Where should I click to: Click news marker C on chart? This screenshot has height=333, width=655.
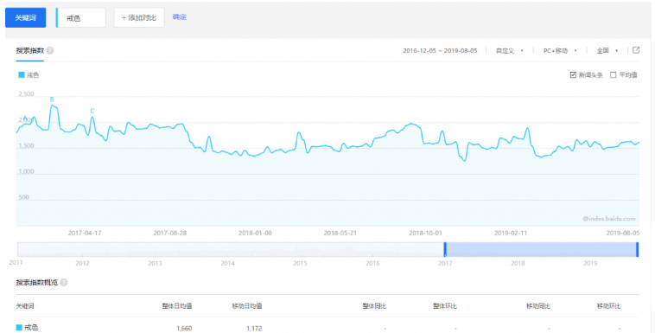coord(92,111)
